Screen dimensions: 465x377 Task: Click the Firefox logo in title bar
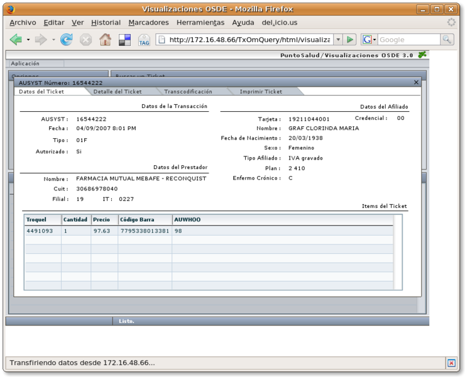click(x=11, y=9)
